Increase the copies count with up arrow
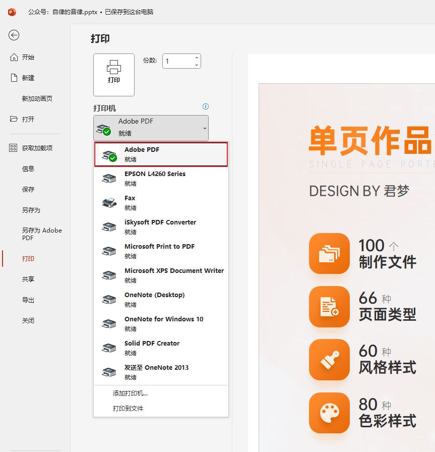Screen dimensions: 435x452 [x=196, y=58]
